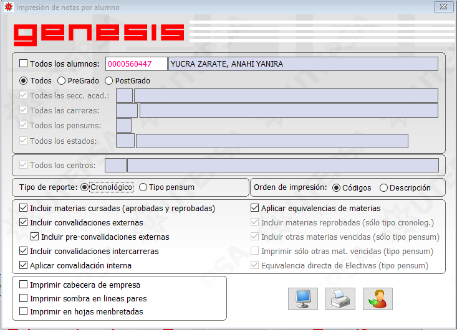The height and width of the screenshot is (330, 457).
Task: Click the Genesis app icon in title bar
Action: [9, 7]
